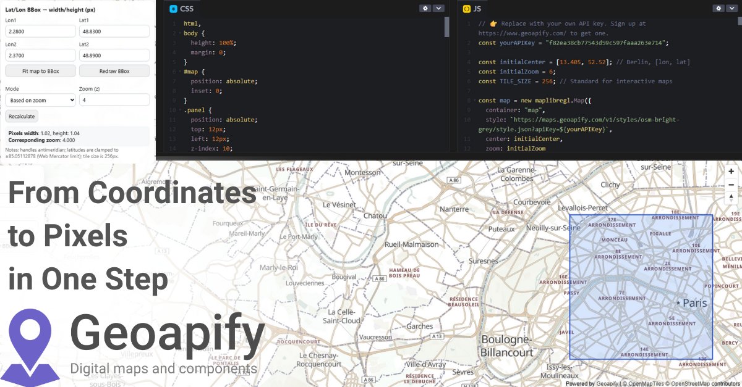Screen dimensions: 742x387
Task: Focus the Zoom (z) input field
Action: pyautogui.click(x=114, y=99)
